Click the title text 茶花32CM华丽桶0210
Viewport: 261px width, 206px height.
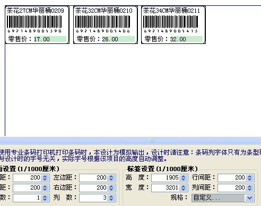click(x=104, y=11)
